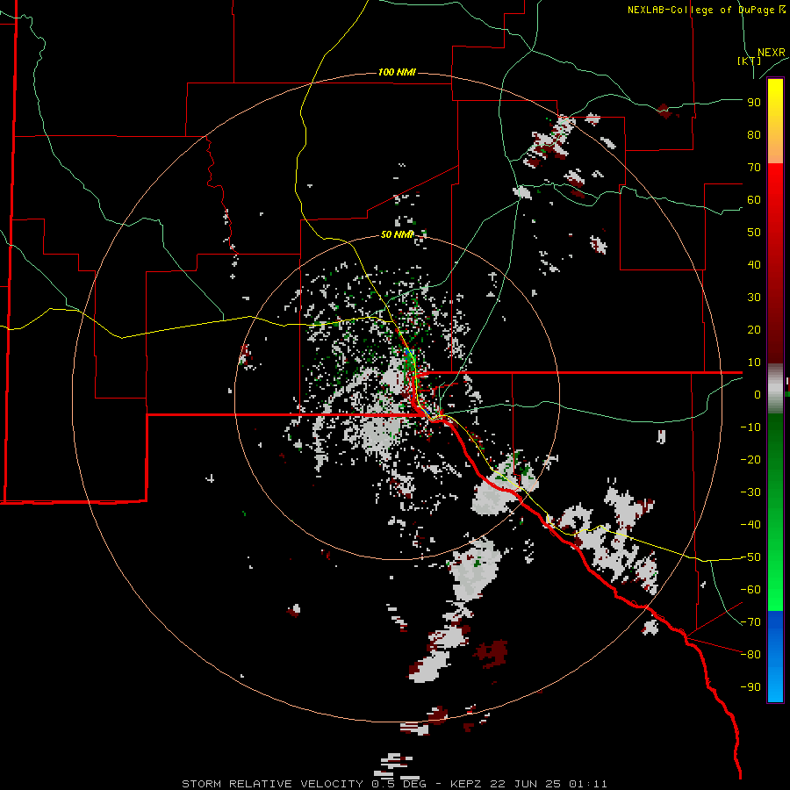Screen dimensions: 790x790
Task: Click the -80 value on the velocity scale
Action: 750,655
